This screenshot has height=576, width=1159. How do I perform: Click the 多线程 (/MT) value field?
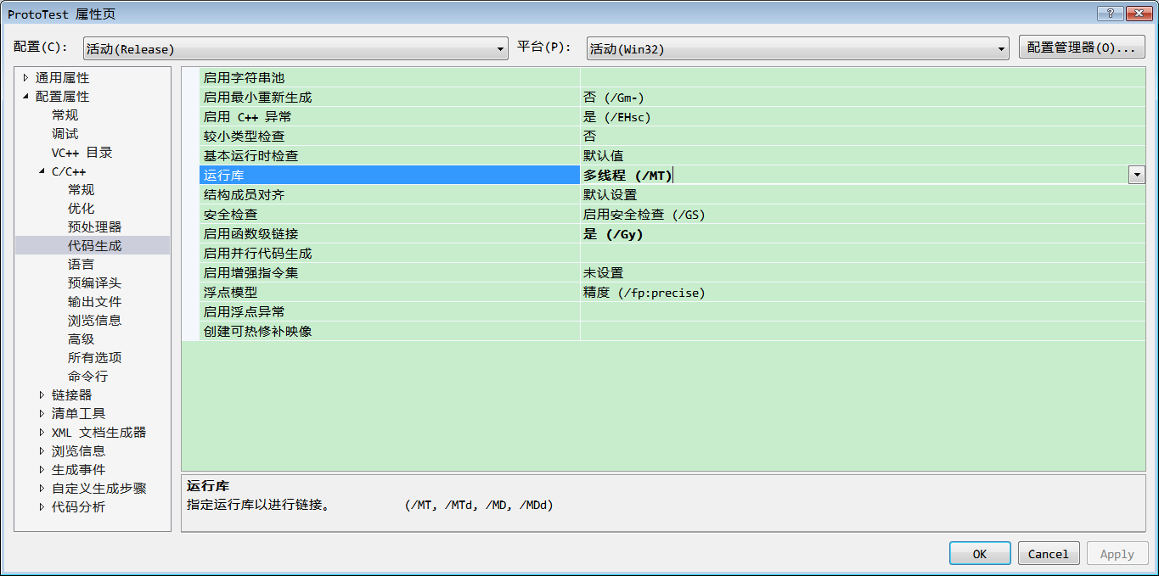pyautogui.click(x=854, y=176)
